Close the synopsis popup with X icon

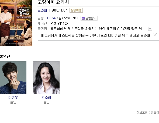pos(155,35)
